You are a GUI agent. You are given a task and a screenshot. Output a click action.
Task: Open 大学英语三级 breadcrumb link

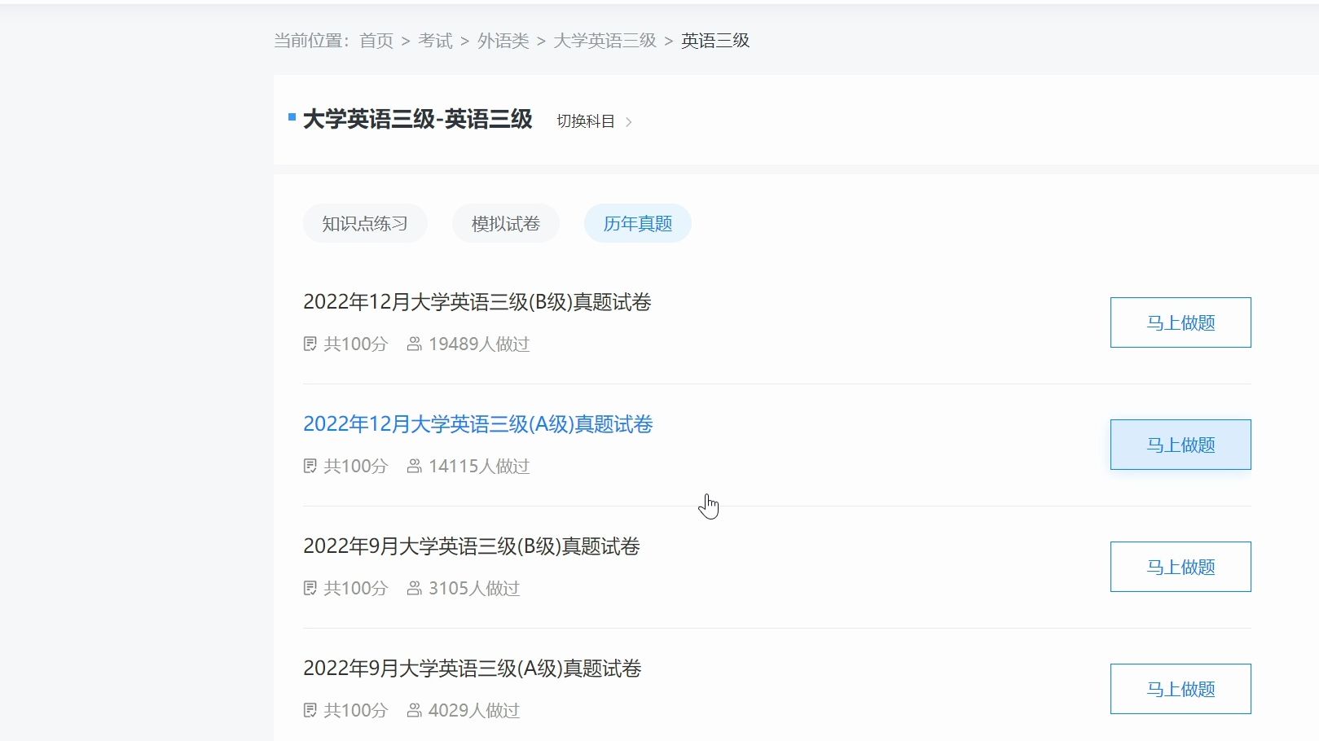point(605,41)
